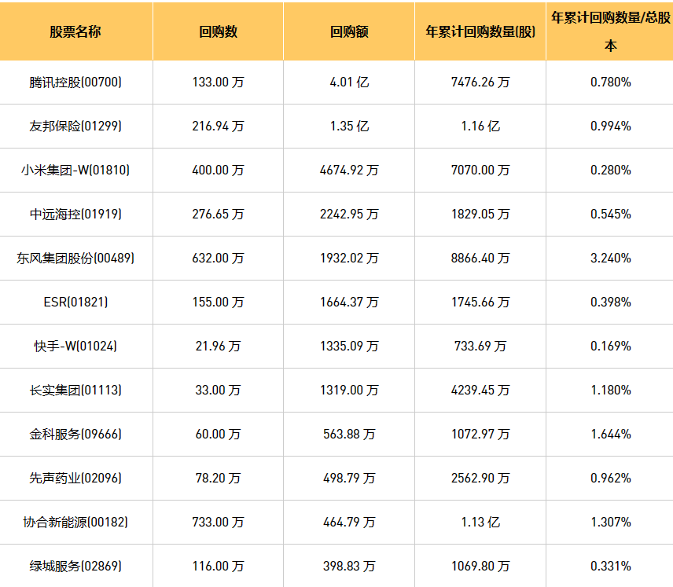
Task: Open the 绿城服务(02869) stock entry
Action: pos(75,567)
